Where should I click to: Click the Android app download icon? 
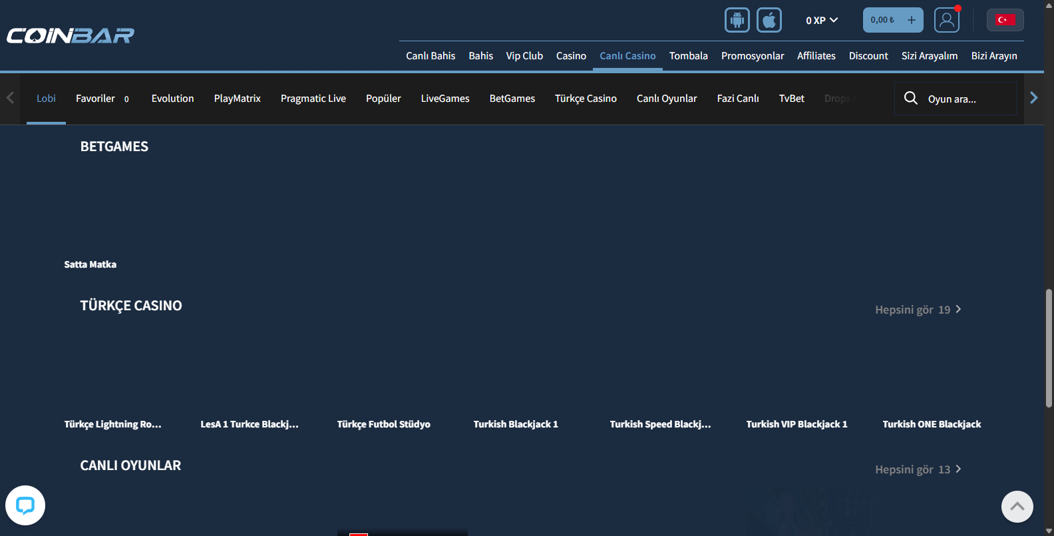737,20
